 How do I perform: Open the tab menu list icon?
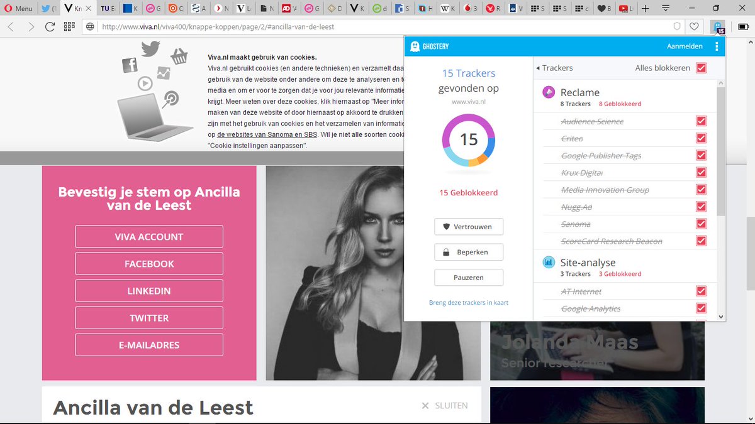pyautogui.click(x=664, y=8)
